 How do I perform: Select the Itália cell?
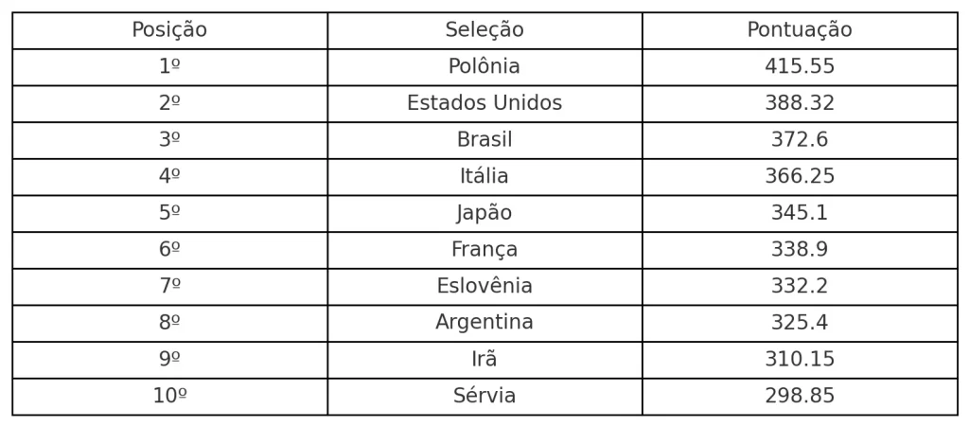[x=484, y=177]
